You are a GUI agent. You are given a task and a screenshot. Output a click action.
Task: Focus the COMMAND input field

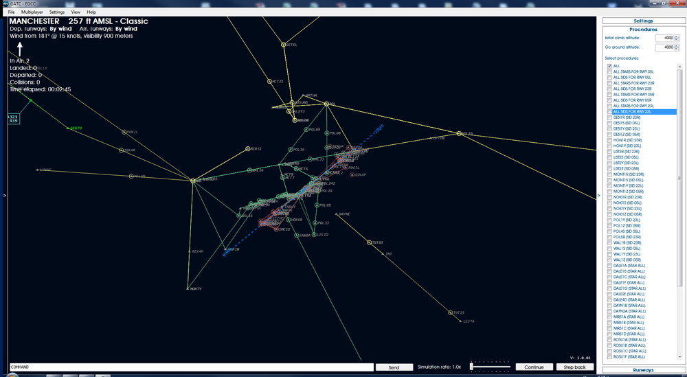tap(192, 367)
